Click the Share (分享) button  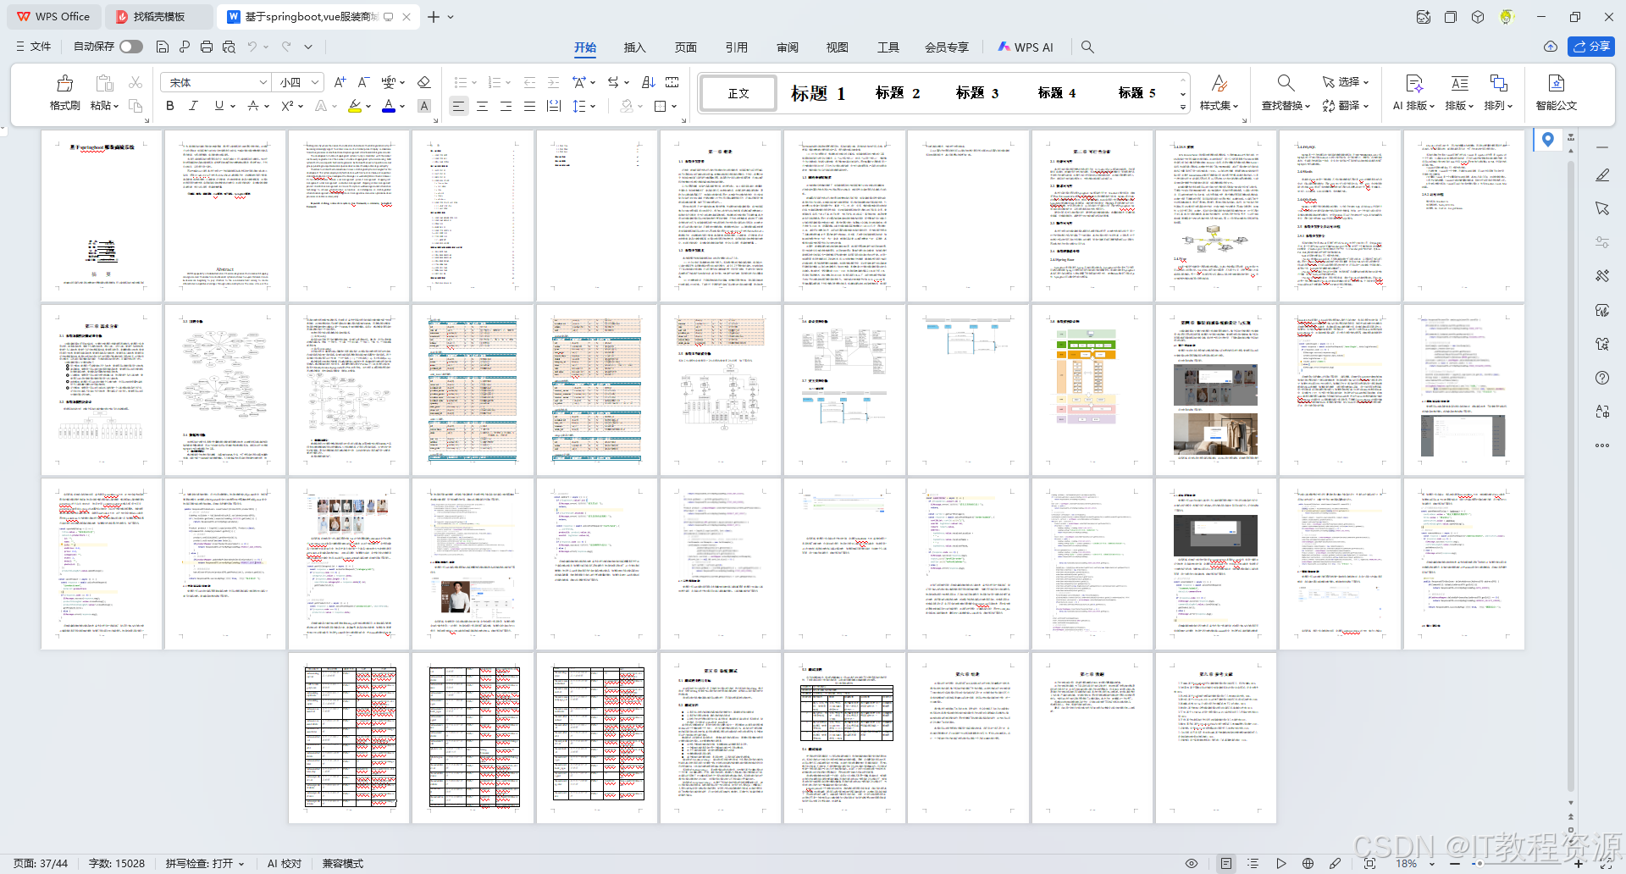(1591, 47)
